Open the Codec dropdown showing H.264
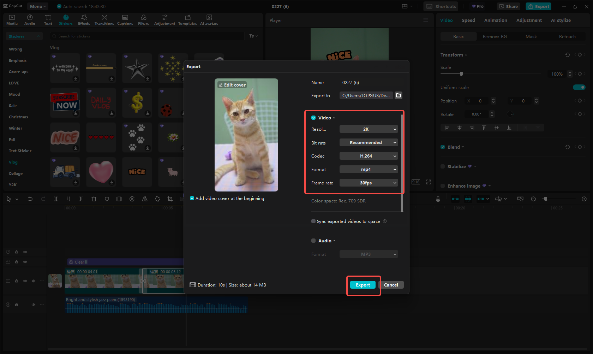593x354 pixels. [x=369, y=156]
